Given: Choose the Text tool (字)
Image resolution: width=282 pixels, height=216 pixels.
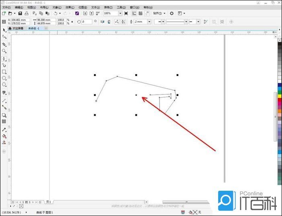Looking at the screenshot, I should (4, 93).
